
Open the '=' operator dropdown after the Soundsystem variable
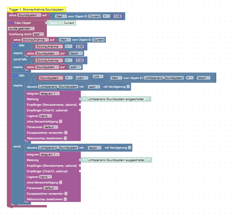[69, 78]
